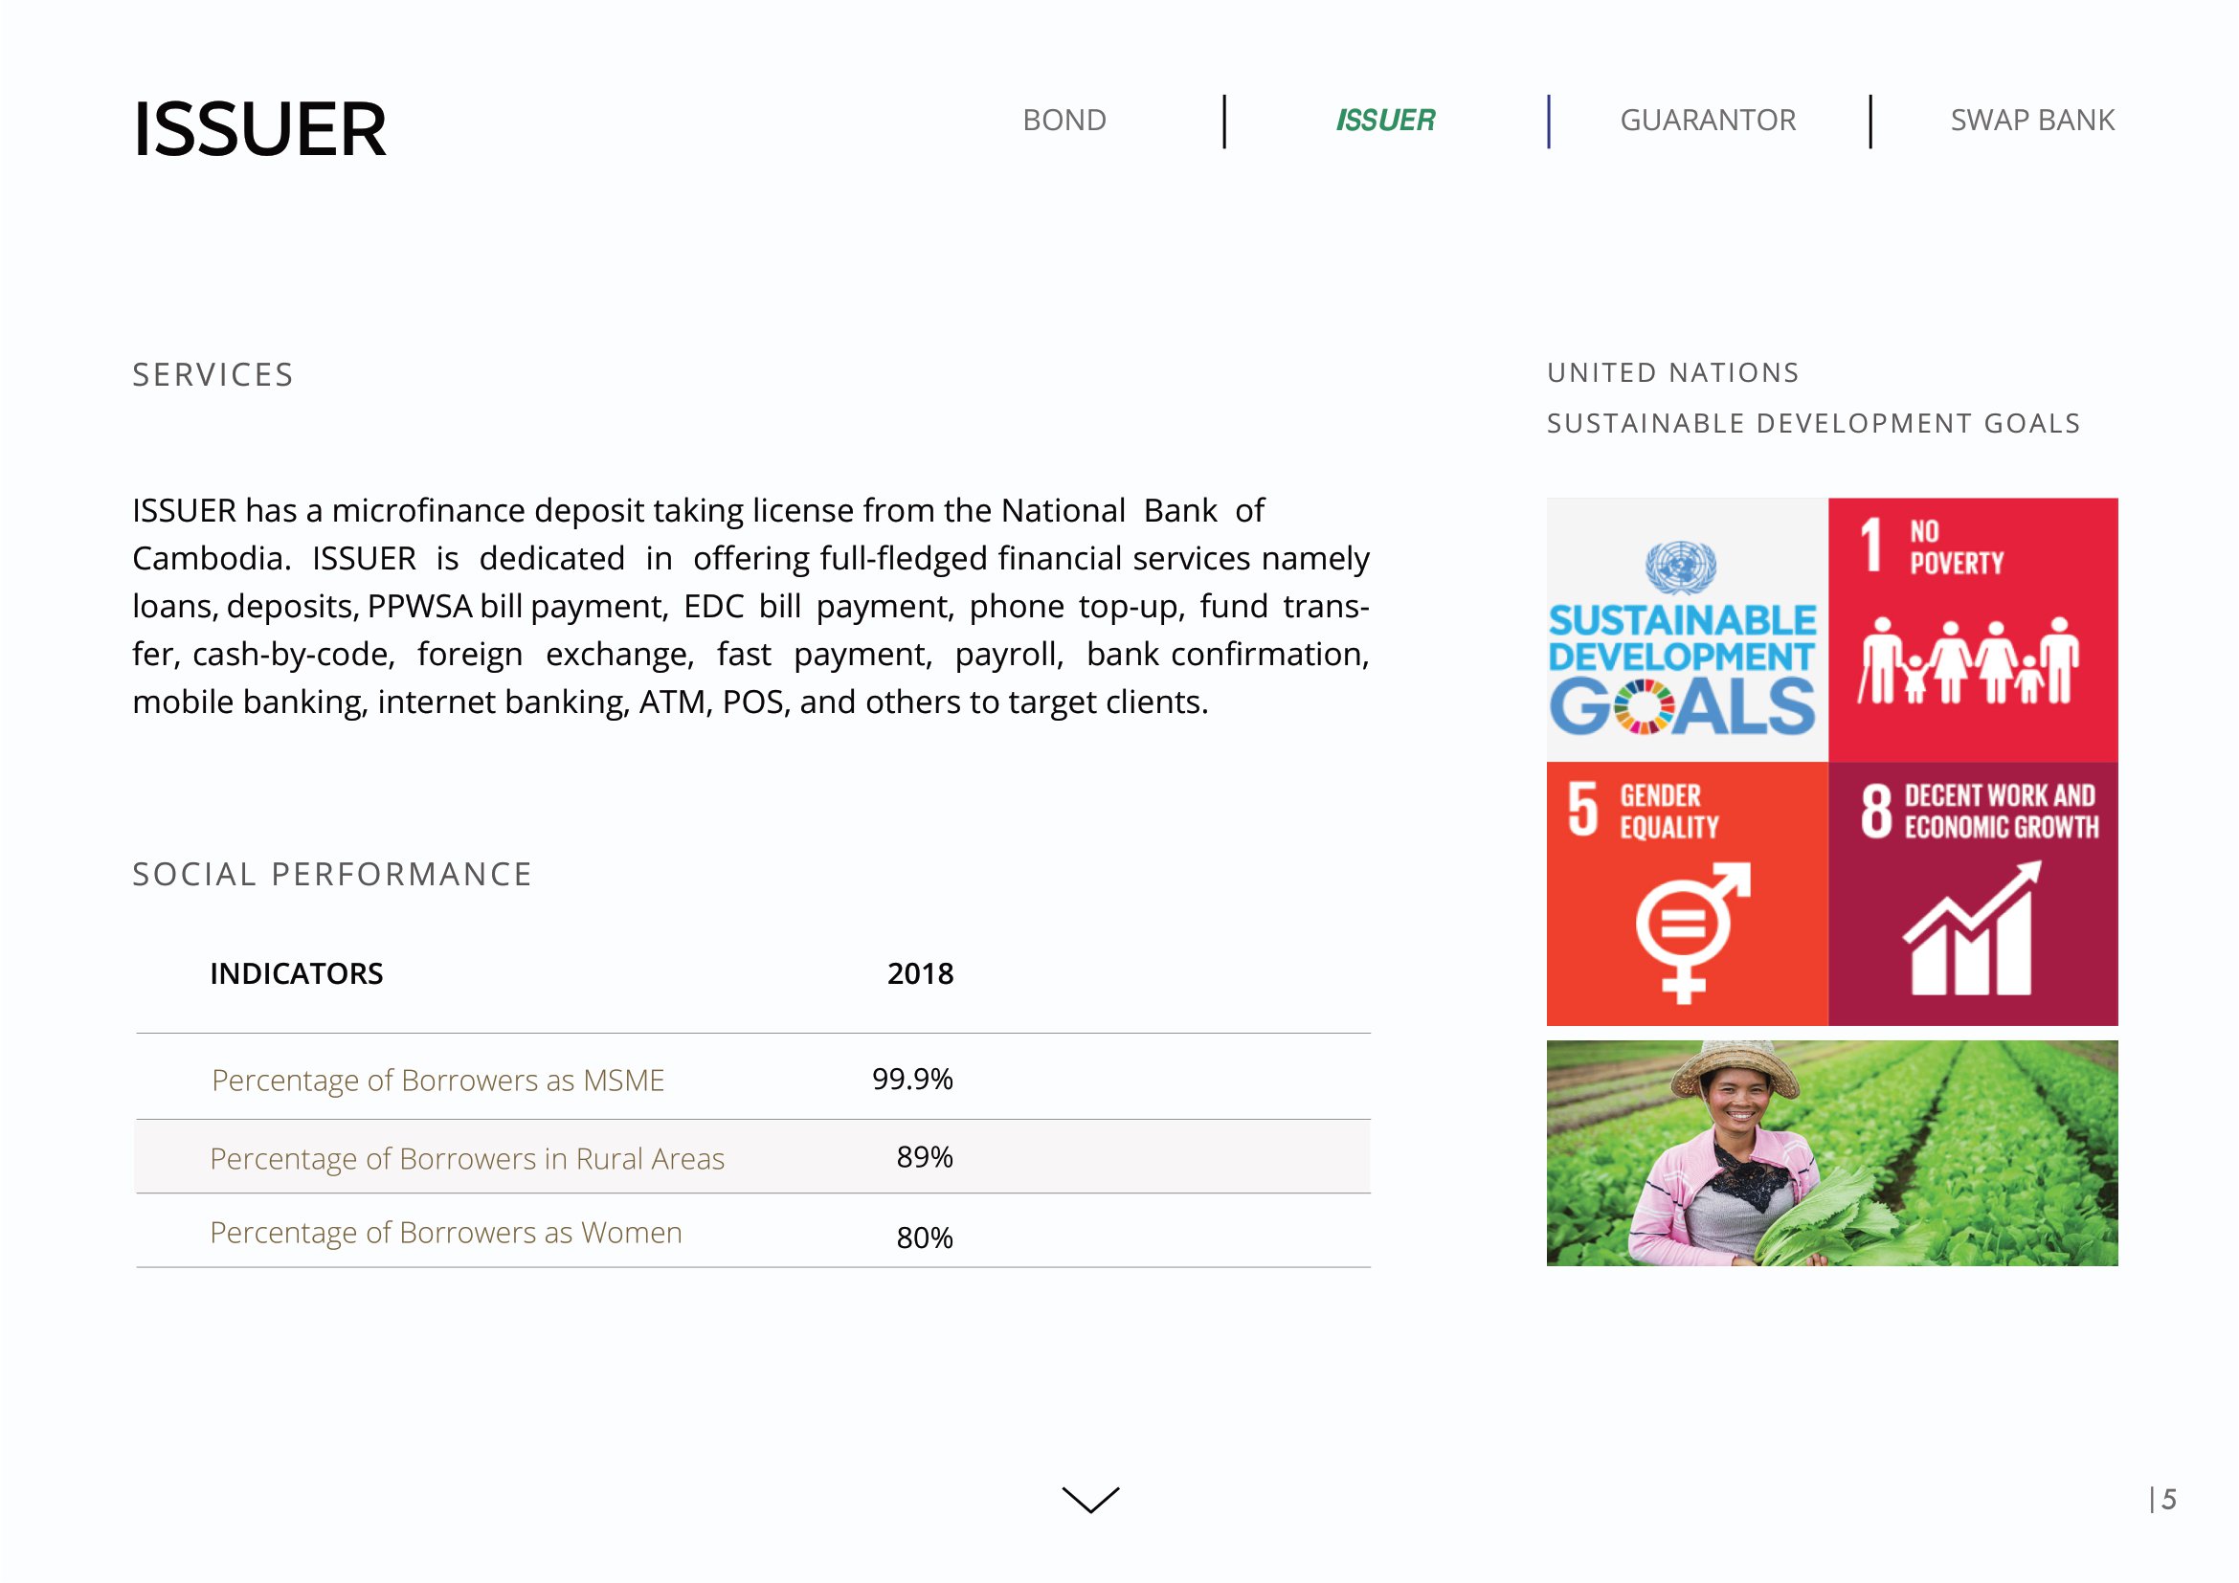Open the farmer in field photo
The image size is (2239, 1583).
click(x=1831, y=1153)
